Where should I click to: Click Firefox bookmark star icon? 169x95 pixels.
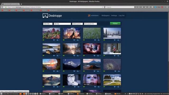coord(136,7)
